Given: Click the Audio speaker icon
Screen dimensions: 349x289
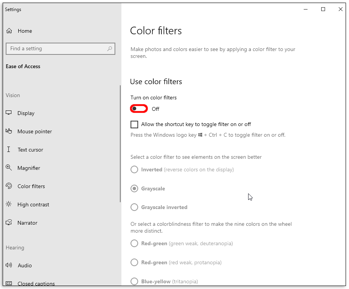Looking at the screenshot, I should pos(9,265).
